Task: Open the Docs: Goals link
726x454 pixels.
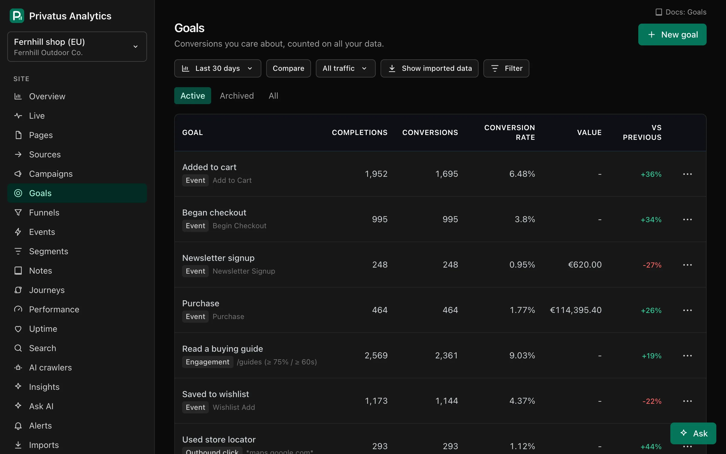Action: click(x=681, y=12)
